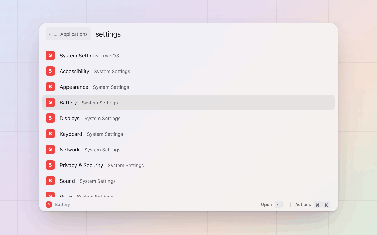The image size is (377, 235).
Task: Open the Actions menu in footer
Action: (x=303, y=204)
